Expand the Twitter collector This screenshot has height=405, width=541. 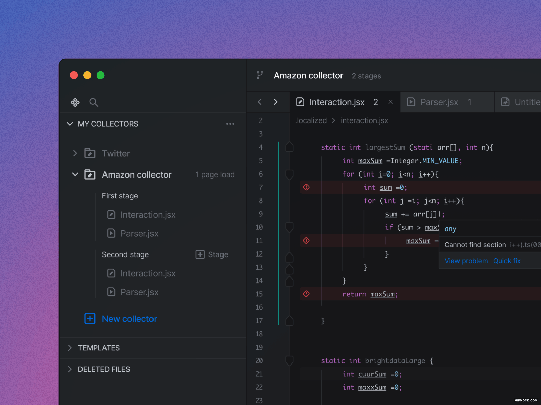pos(75,153)
